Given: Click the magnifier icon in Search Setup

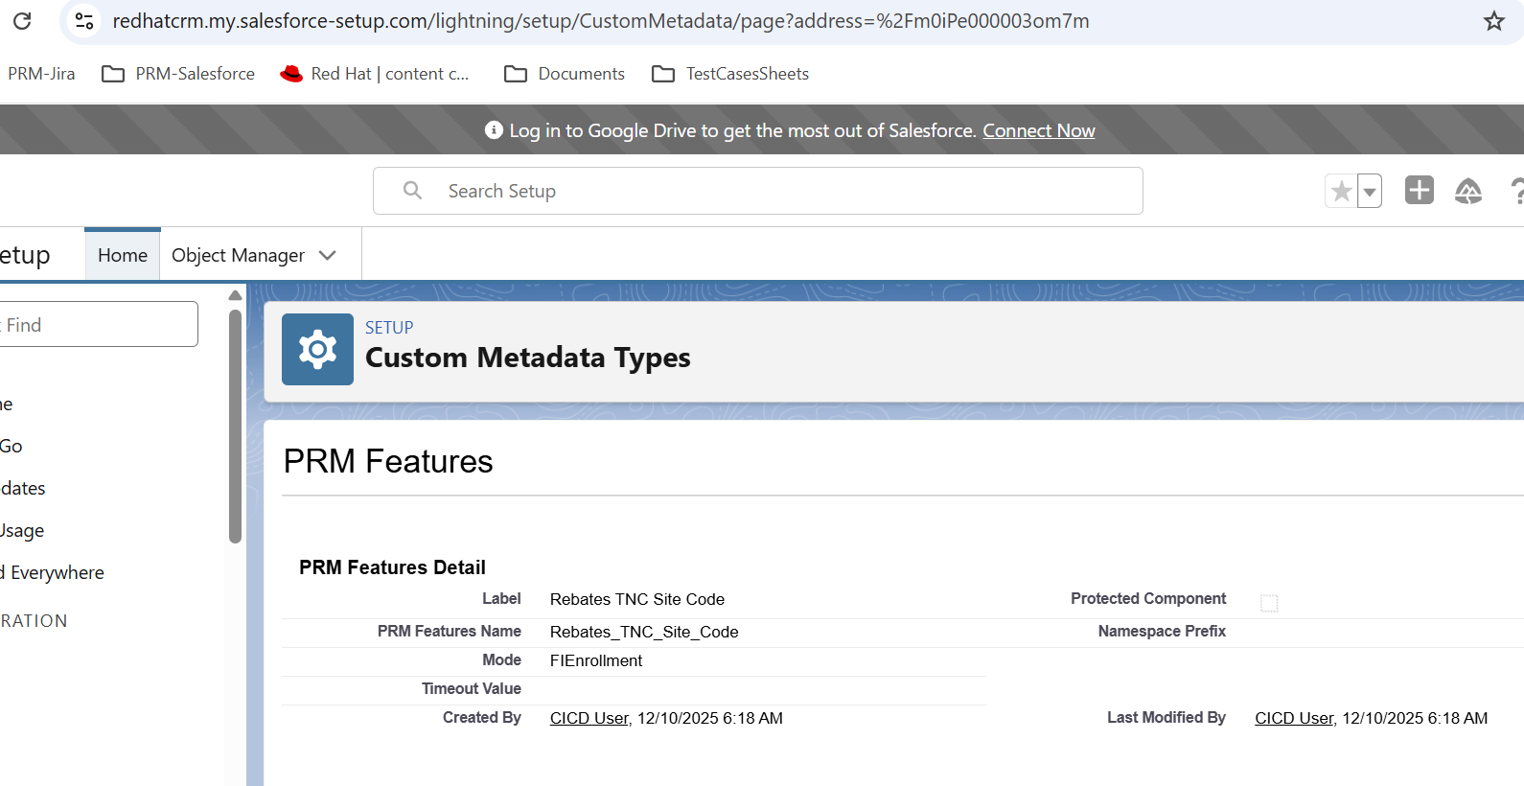Looking at the screenshot, I should point(412,191).
